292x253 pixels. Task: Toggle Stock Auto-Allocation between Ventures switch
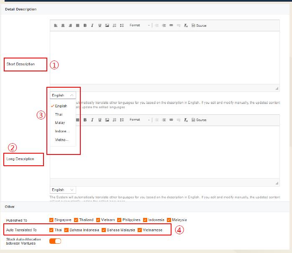pos(55,241)
